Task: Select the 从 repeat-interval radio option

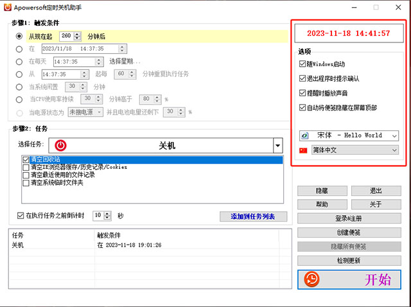Action: tap(19, 75)
